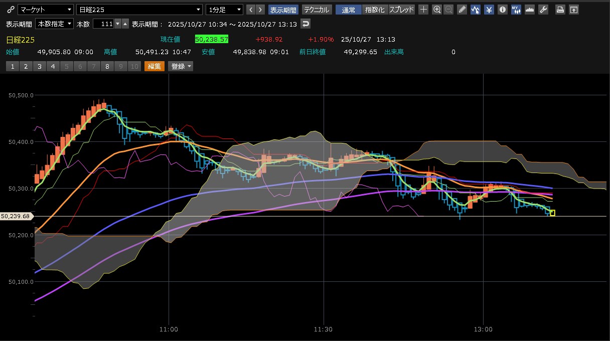Viewport: 610px width, 341px height.
Task: Click the orange 編集 edit button
Action: (x=154, y=66)
